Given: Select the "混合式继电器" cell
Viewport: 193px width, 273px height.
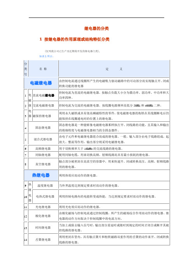Looking at the screenshot, I should click(x=43, y=139).
